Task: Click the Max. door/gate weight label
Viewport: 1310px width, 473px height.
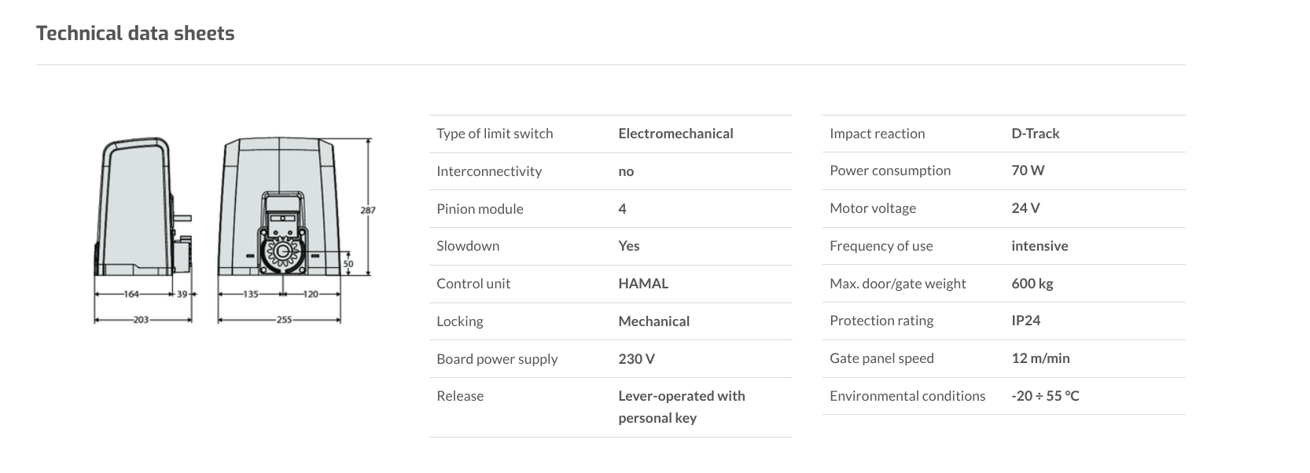Action: [897, 284]
